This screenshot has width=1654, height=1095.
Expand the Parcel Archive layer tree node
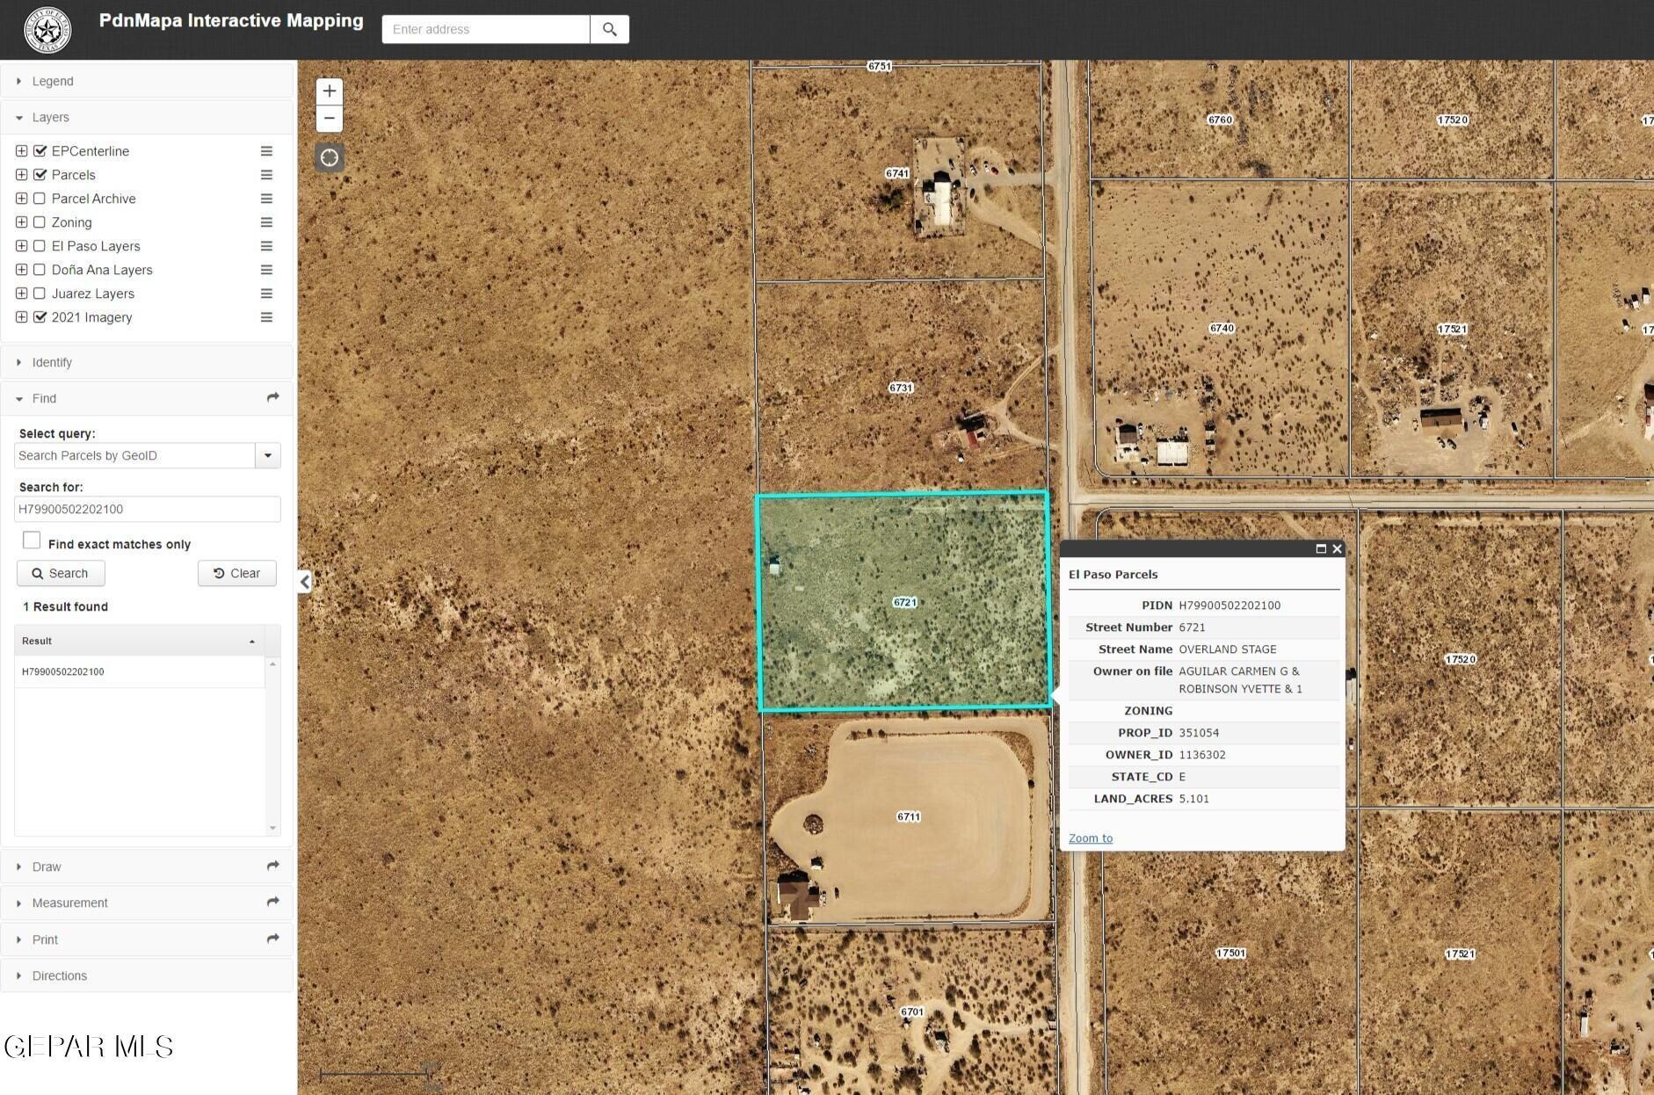21,199
